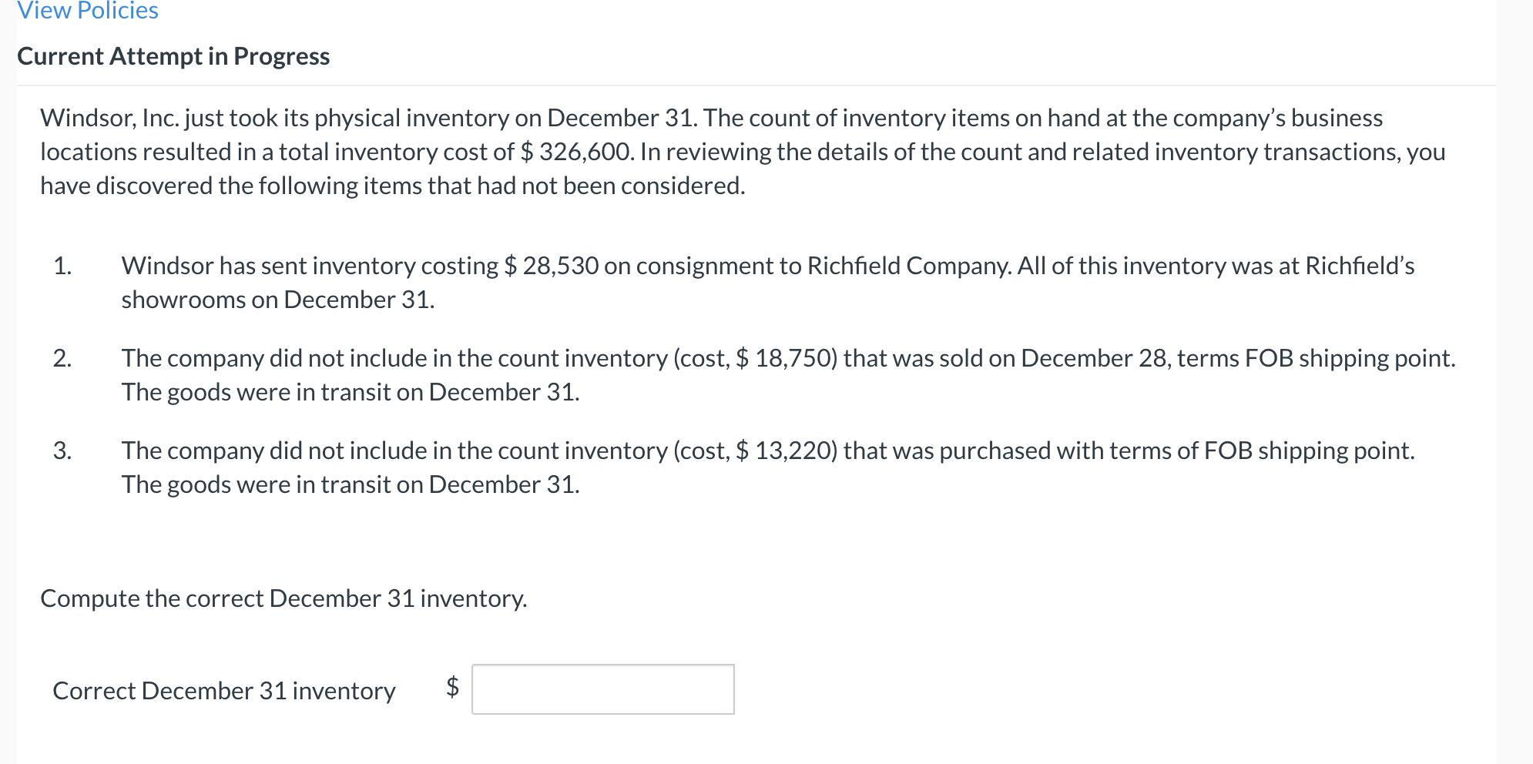This screenshot has width=1533, height=764.
Task: Click the $ 28,530 consignment amount
Action: pos(552,266)
